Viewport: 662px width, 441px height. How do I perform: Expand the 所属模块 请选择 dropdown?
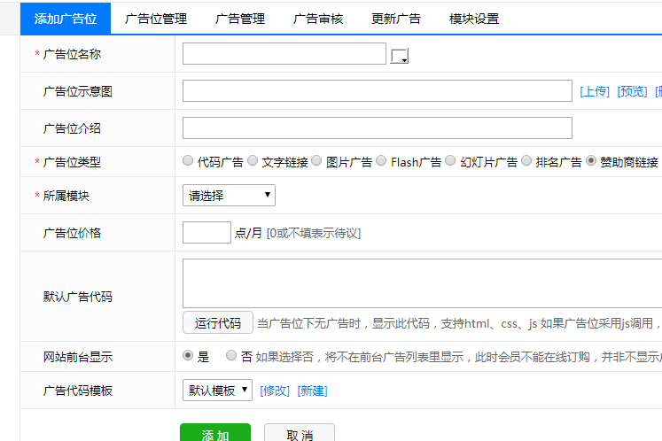click(229, 196)
